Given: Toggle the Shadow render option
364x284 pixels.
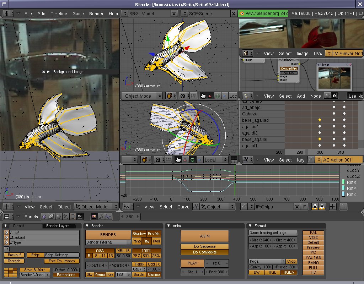Looking at the screenshot, I should pos(139,234).
